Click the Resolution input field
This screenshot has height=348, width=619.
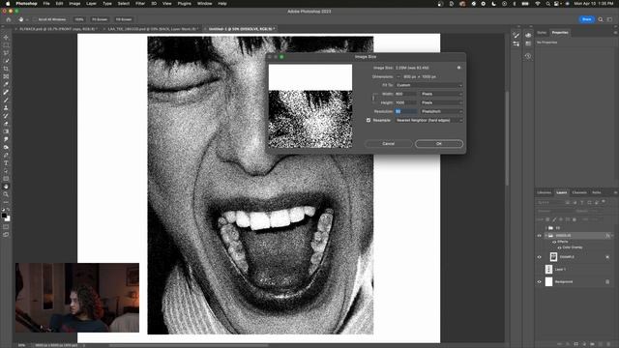pyautogui.click(x=406, y=111)
